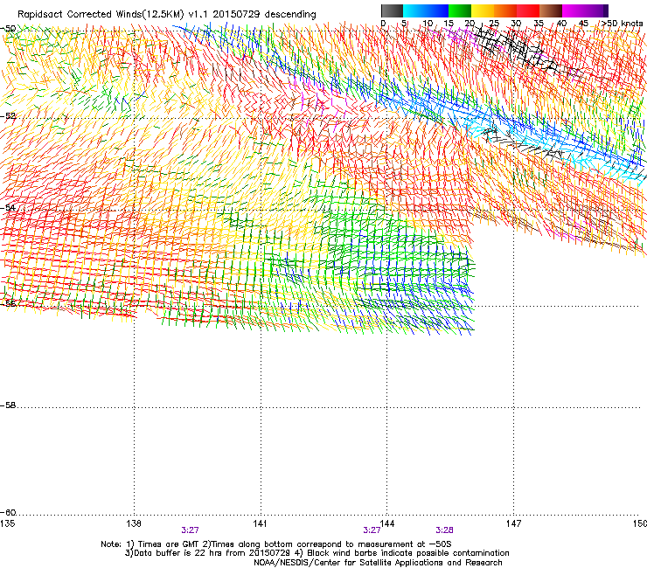Click the 144 longitude axis label
Screen dimensions: 647x568
(387, 523)
